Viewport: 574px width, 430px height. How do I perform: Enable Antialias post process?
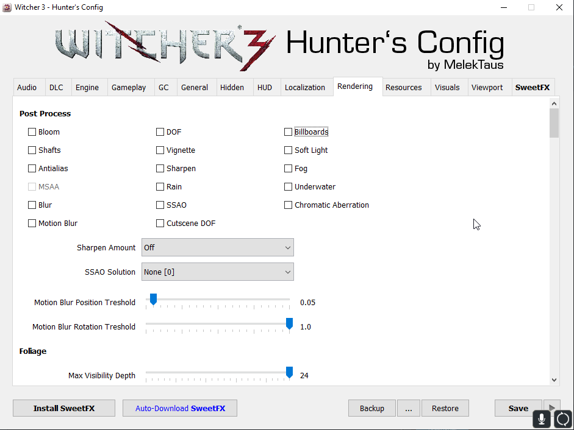click(32, 169)
